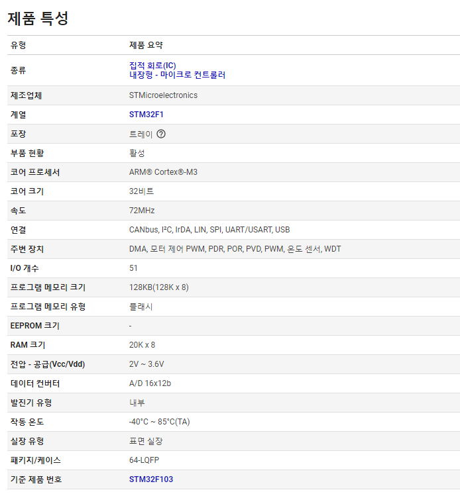This screenshot has width=460, height=496.
Task: Click the 제품 특성 section heading
Action: click(x=38, y=19)
